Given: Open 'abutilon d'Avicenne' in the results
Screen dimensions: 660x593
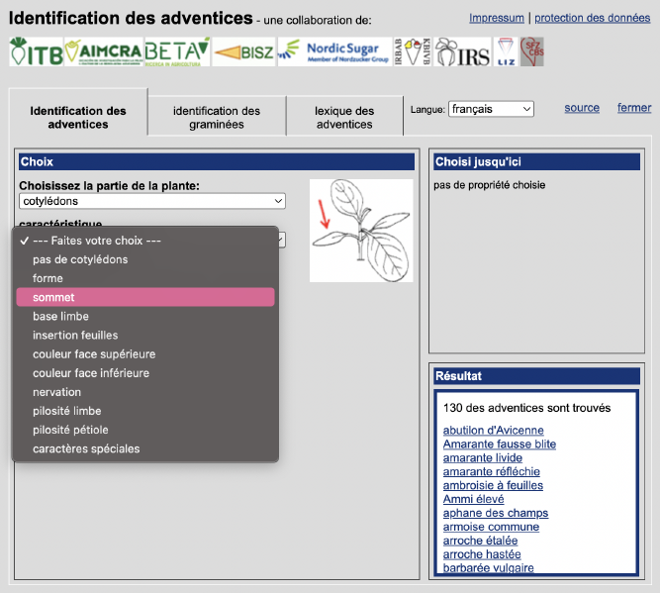Looking at the screenshot, I should [493, 430].
